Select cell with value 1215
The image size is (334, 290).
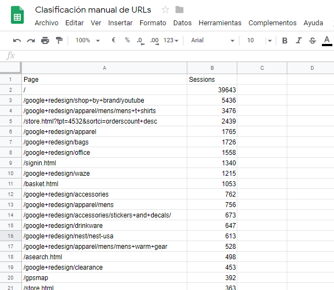[212, 174]
